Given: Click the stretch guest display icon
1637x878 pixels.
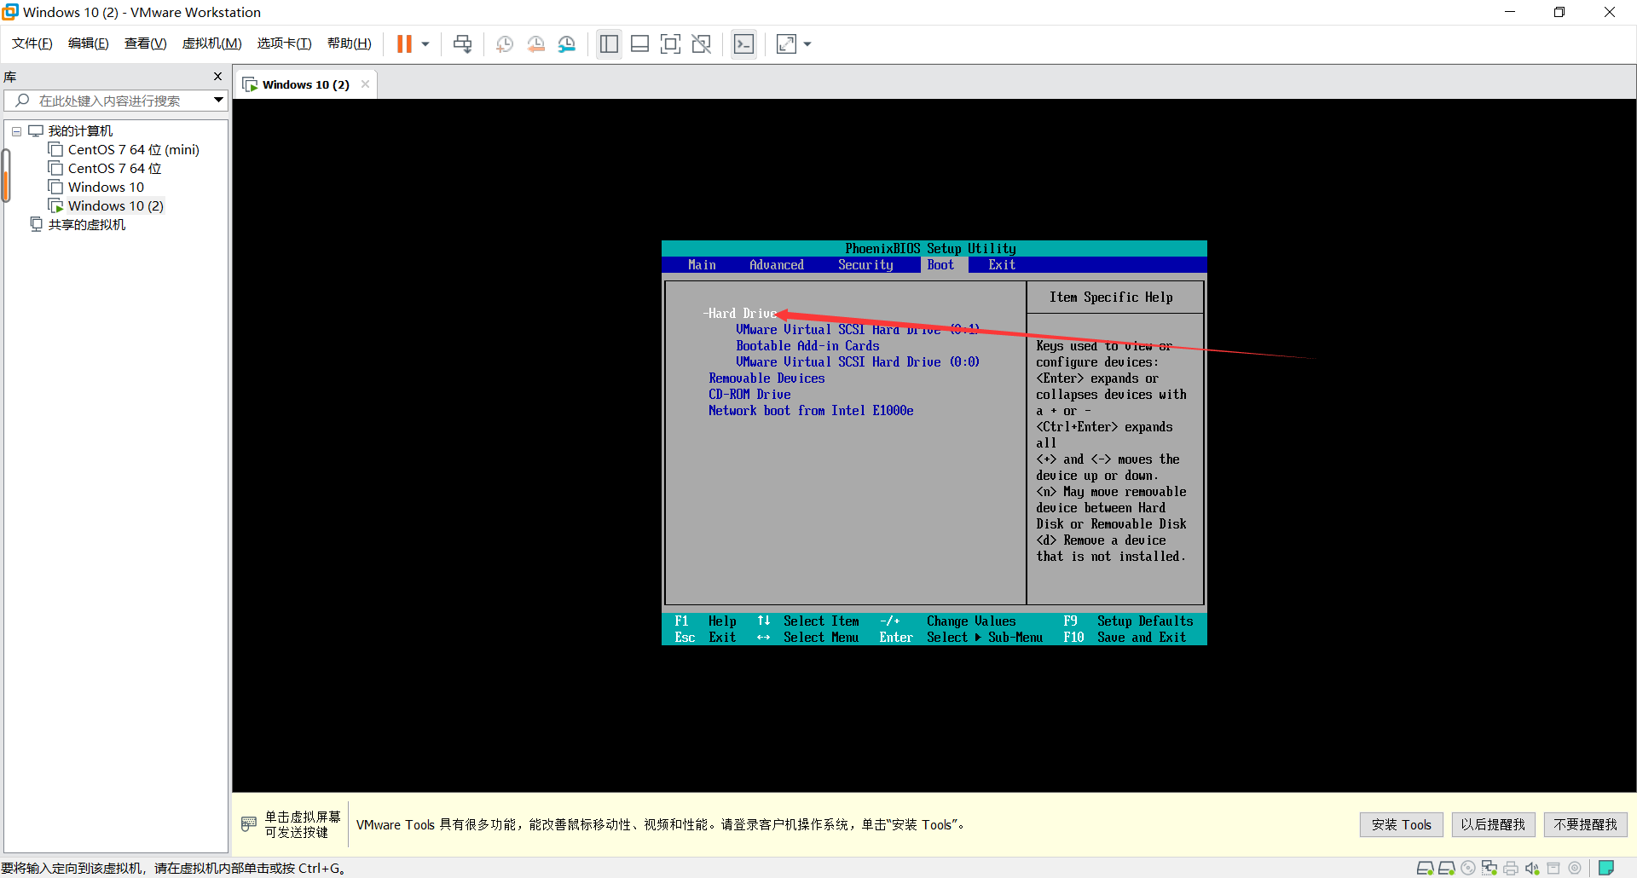Looking at the screenshot, I should 786,44.
